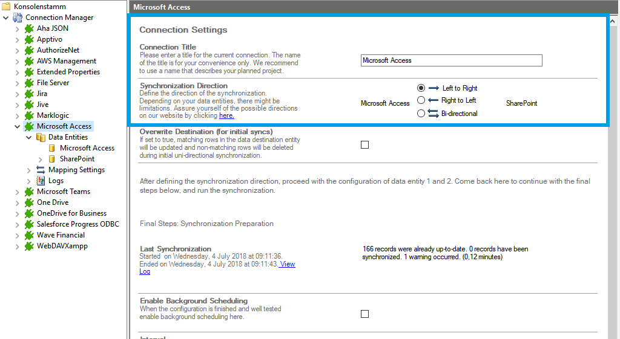The width and height of the screenshot is (620, 339).
Task: Expand the Aha JSON node
Action: tap(17, 29)
